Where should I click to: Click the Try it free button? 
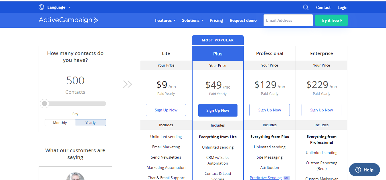coord(331,20)
